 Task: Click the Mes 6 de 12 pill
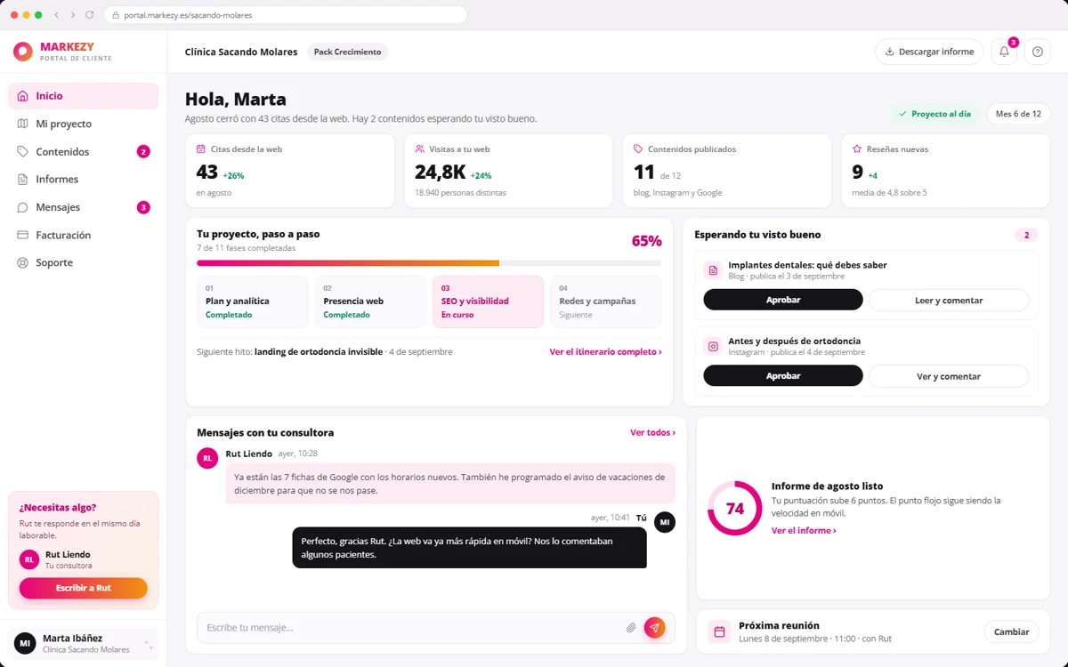point(1018,114)
